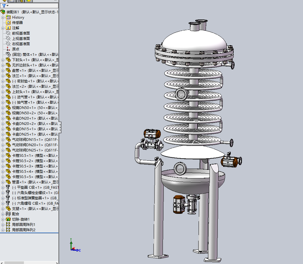This screenshot has width=303, height=264.
Task: Select the 前视基准面 plane icon
Action: [x=8, y=33]
